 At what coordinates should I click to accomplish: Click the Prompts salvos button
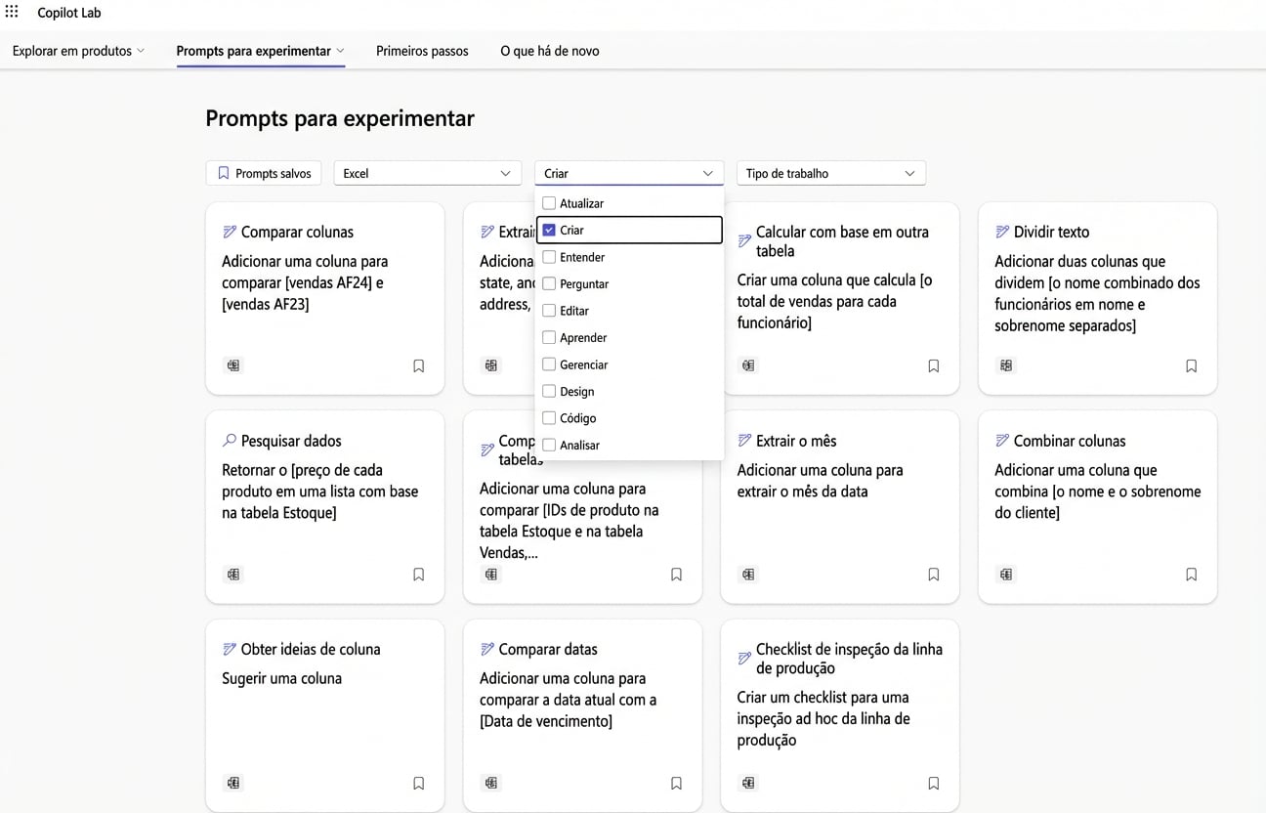point(263,173)
